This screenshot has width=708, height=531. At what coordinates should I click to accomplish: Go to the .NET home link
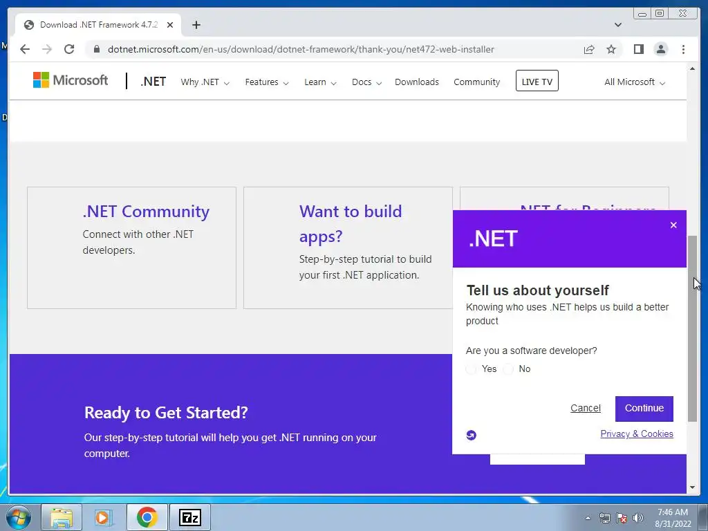tap(153, 82)
